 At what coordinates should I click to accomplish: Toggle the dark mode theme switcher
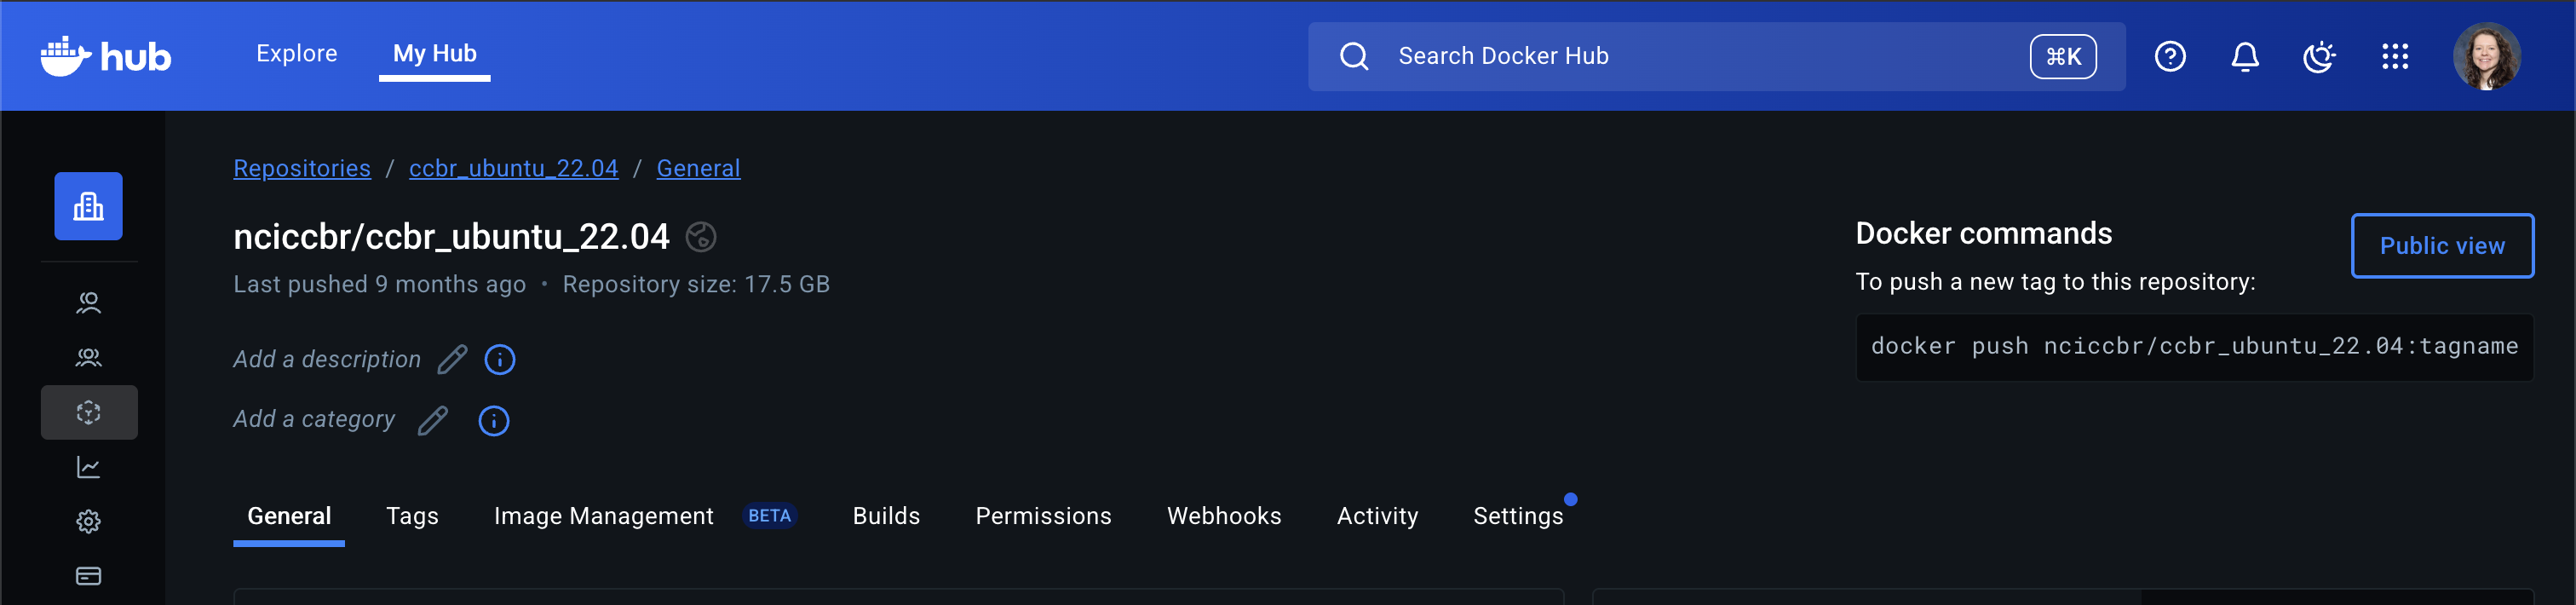2319,56
